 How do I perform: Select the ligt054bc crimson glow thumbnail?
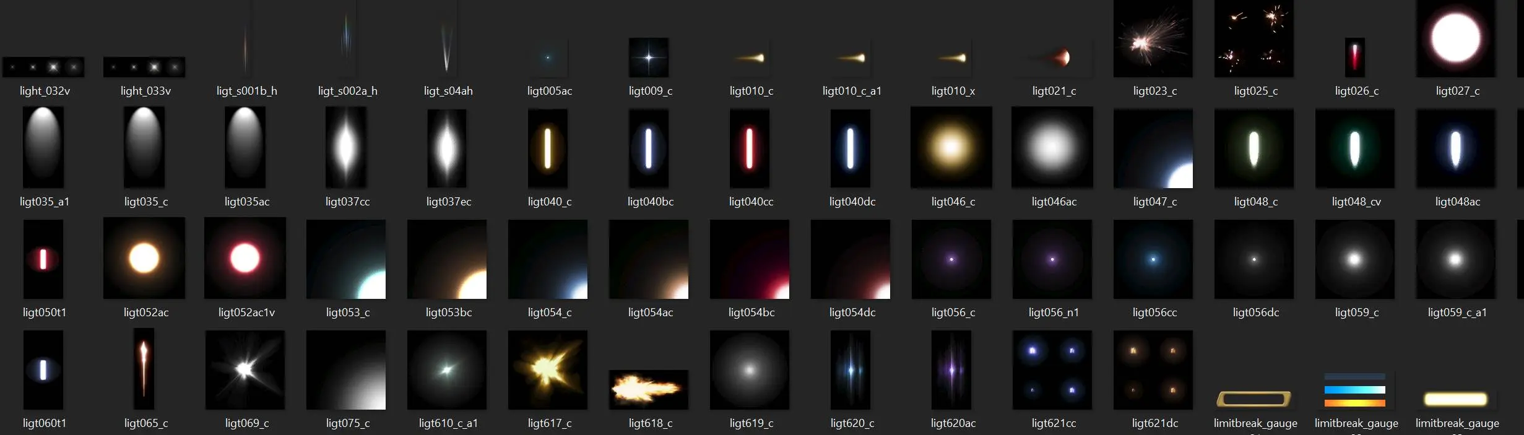coord(750,259)
